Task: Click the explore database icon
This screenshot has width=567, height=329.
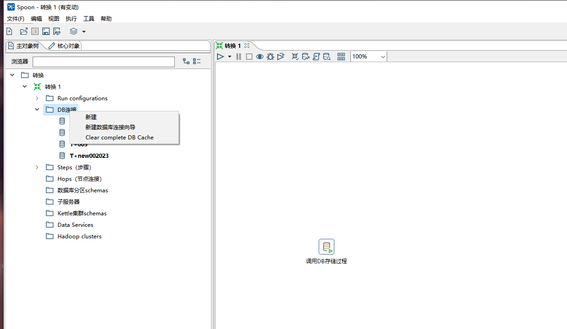Action: pyautogui.click(x=326, y=57)
